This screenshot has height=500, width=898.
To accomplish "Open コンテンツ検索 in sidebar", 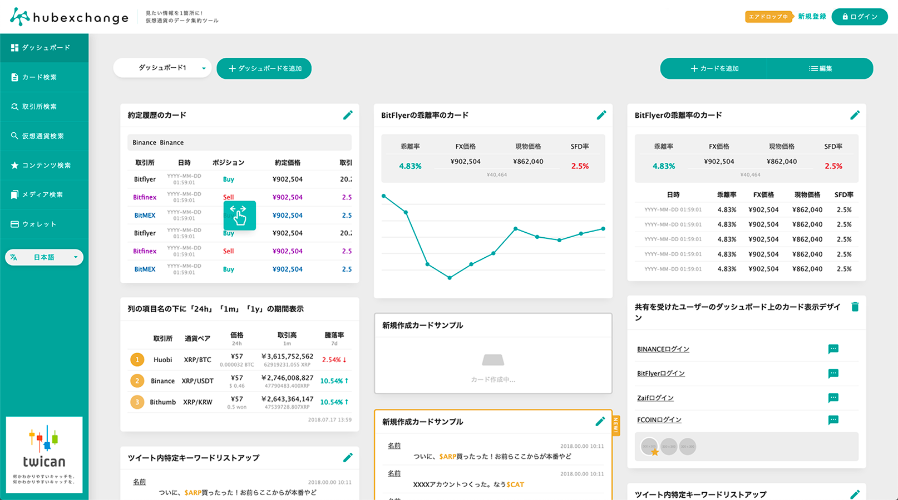I will (44, 166).
